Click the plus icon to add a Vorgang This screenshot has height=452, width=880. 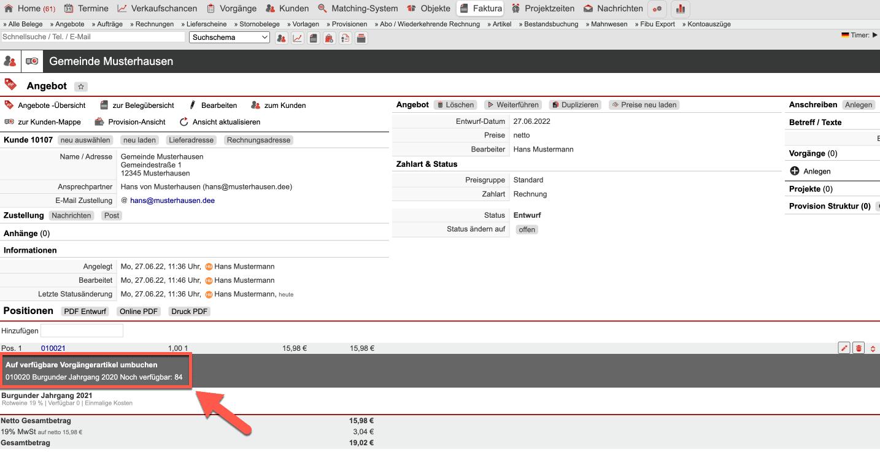point(795,171)
